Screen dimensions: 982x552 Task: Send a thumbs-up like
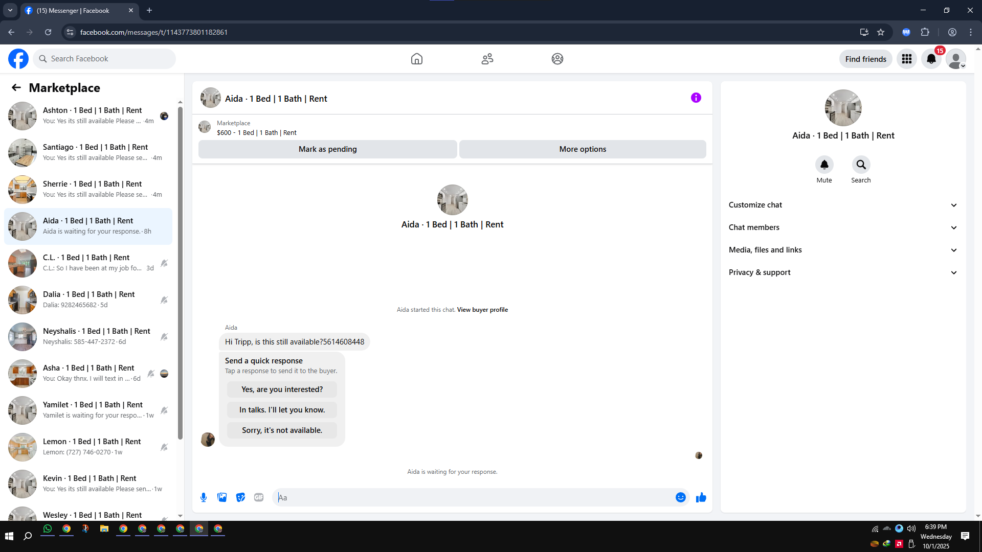click(701, 497)
